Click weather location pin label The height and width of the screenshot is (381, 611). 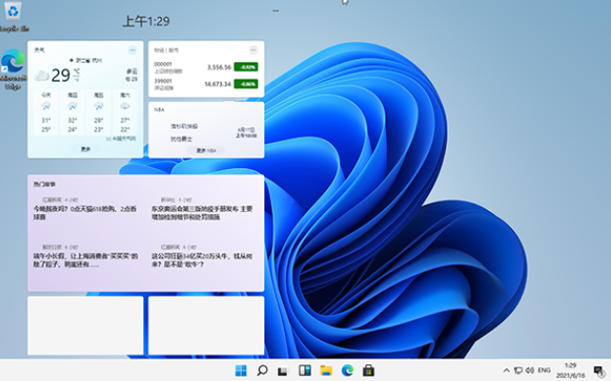[x=85, y=60]
